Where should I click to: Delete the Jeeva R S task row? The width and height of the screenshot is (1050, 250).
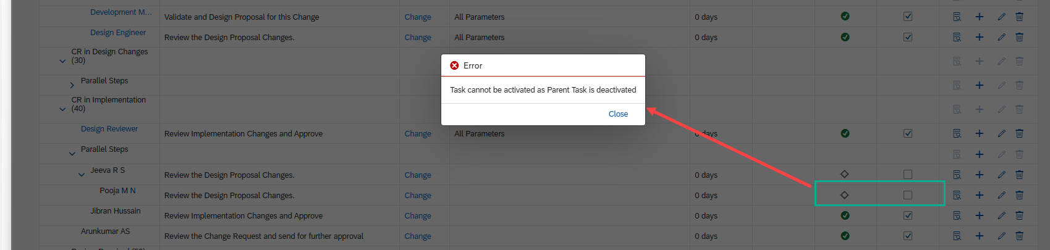point(1019,175)
